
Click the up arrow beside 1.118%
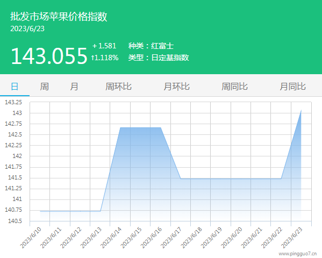[x=92, y=58]
